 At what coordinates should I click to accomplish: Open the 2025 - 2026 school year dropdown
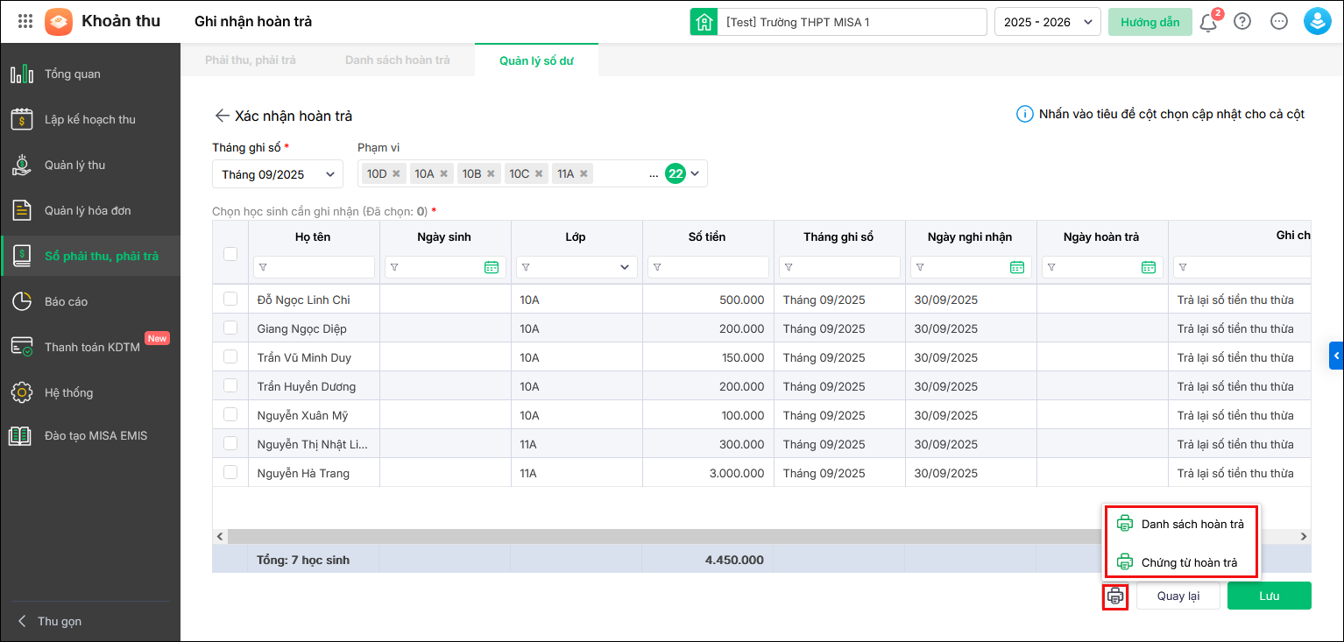point(1047,22)
